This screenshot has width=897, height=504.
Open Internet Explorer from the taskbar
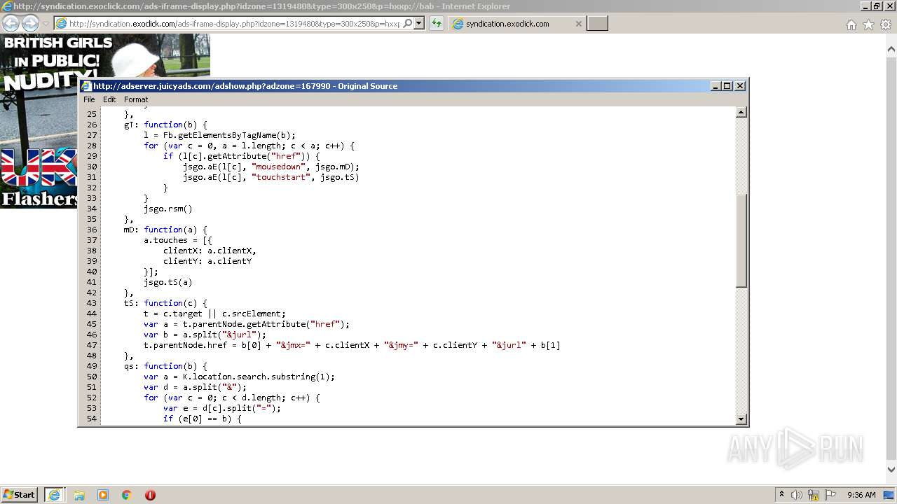[54, 495]
